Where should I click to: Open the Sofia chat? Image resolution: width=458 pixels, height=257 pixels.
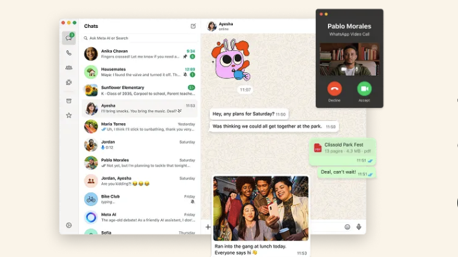(x=140, y=231)
